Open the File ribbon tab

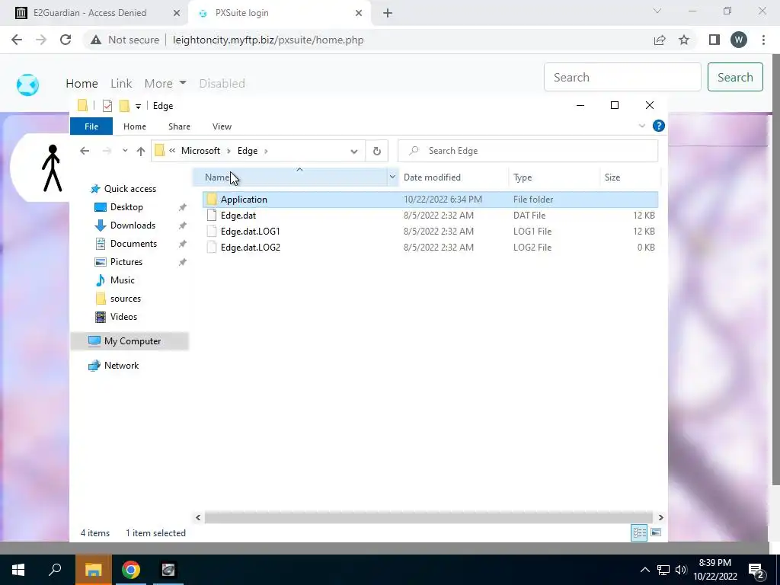[x=91, y=126]
